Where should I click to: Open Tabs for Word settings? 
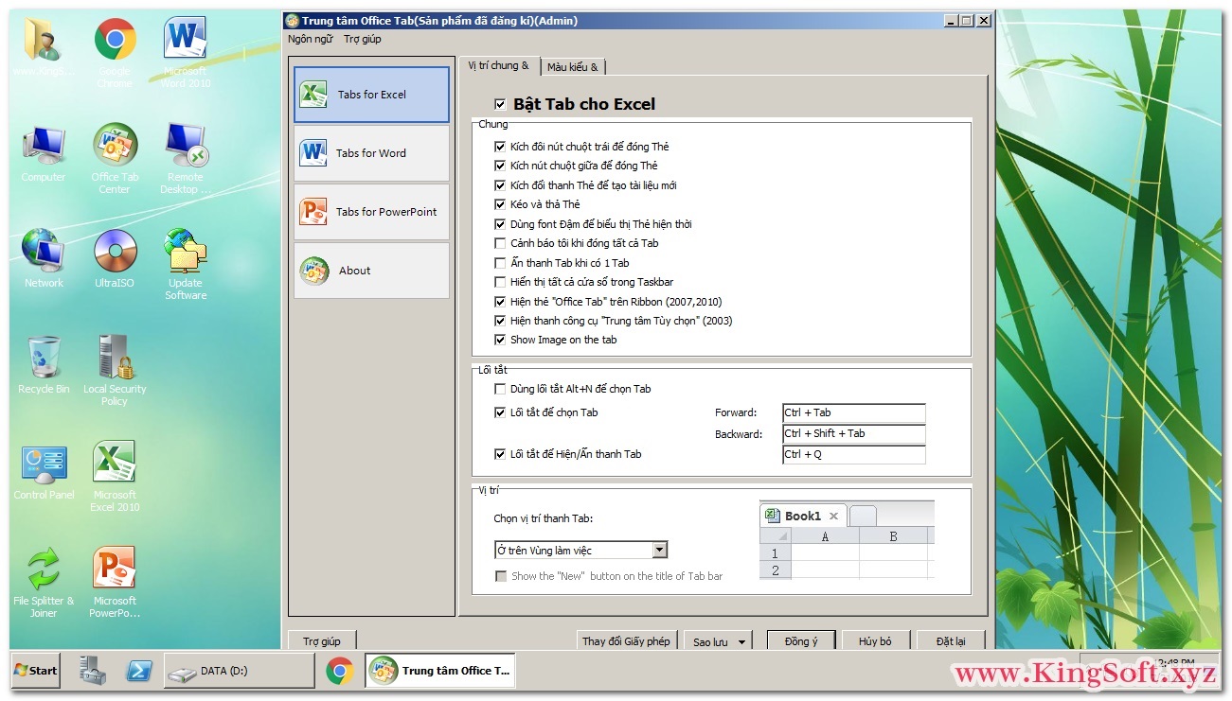371,153
